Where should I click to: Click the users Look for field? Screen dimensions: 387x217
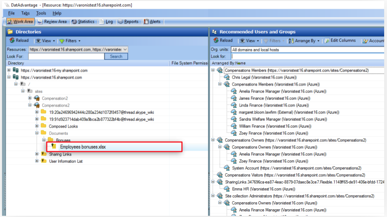tap(307, 56)
